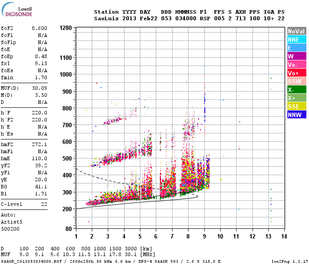This screenshot has width=309, height=264.
Task: Click the 1280 label on the height axis
Action: point(66,28)
